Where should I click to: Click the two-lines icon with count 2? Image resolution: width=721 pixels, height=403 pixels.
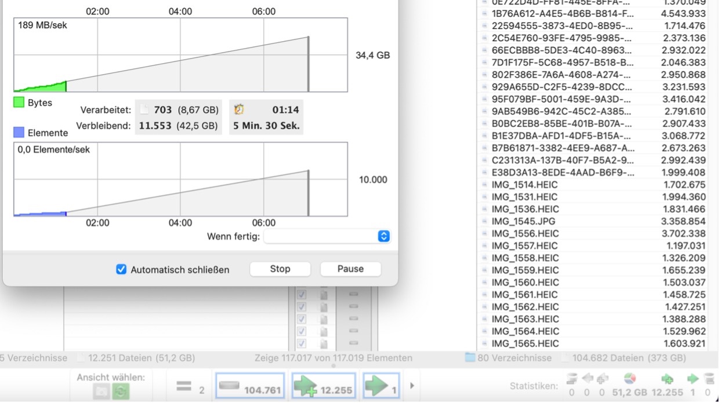pos(184,386)
